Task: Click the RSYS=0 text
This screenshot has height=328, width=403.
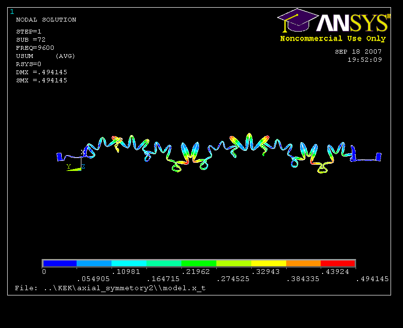Action: point(29,64)
